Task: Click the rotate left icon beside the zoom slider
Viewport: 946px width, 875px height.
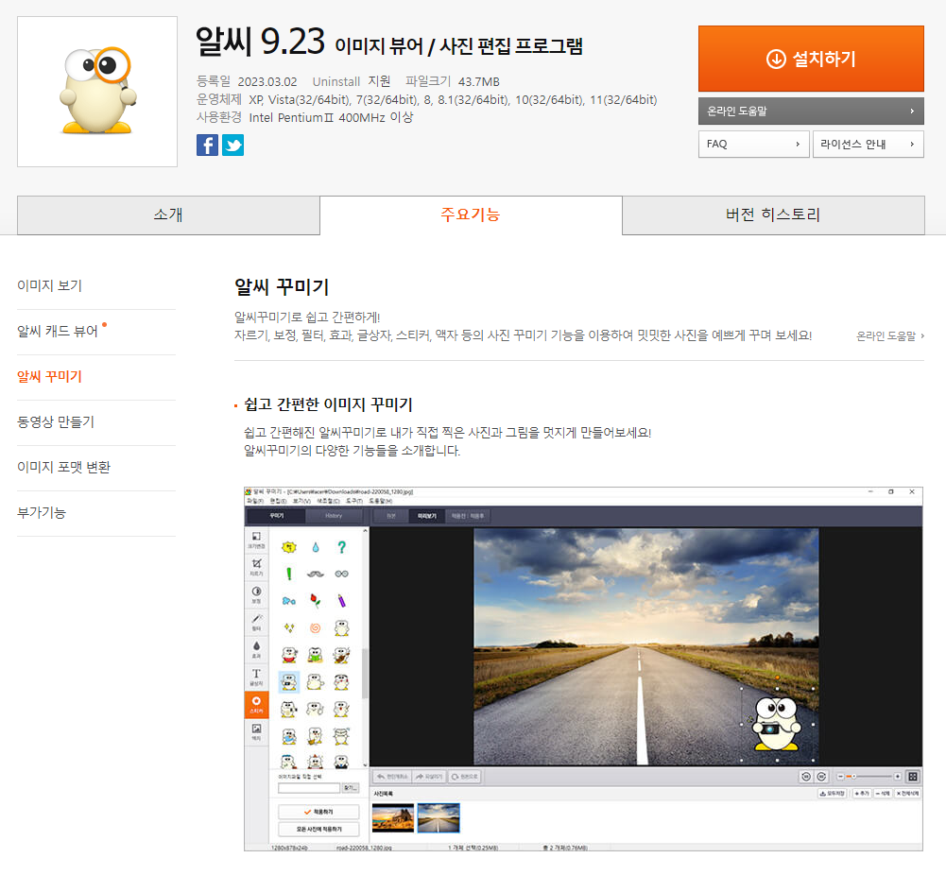Action: [x=805, y=777]
